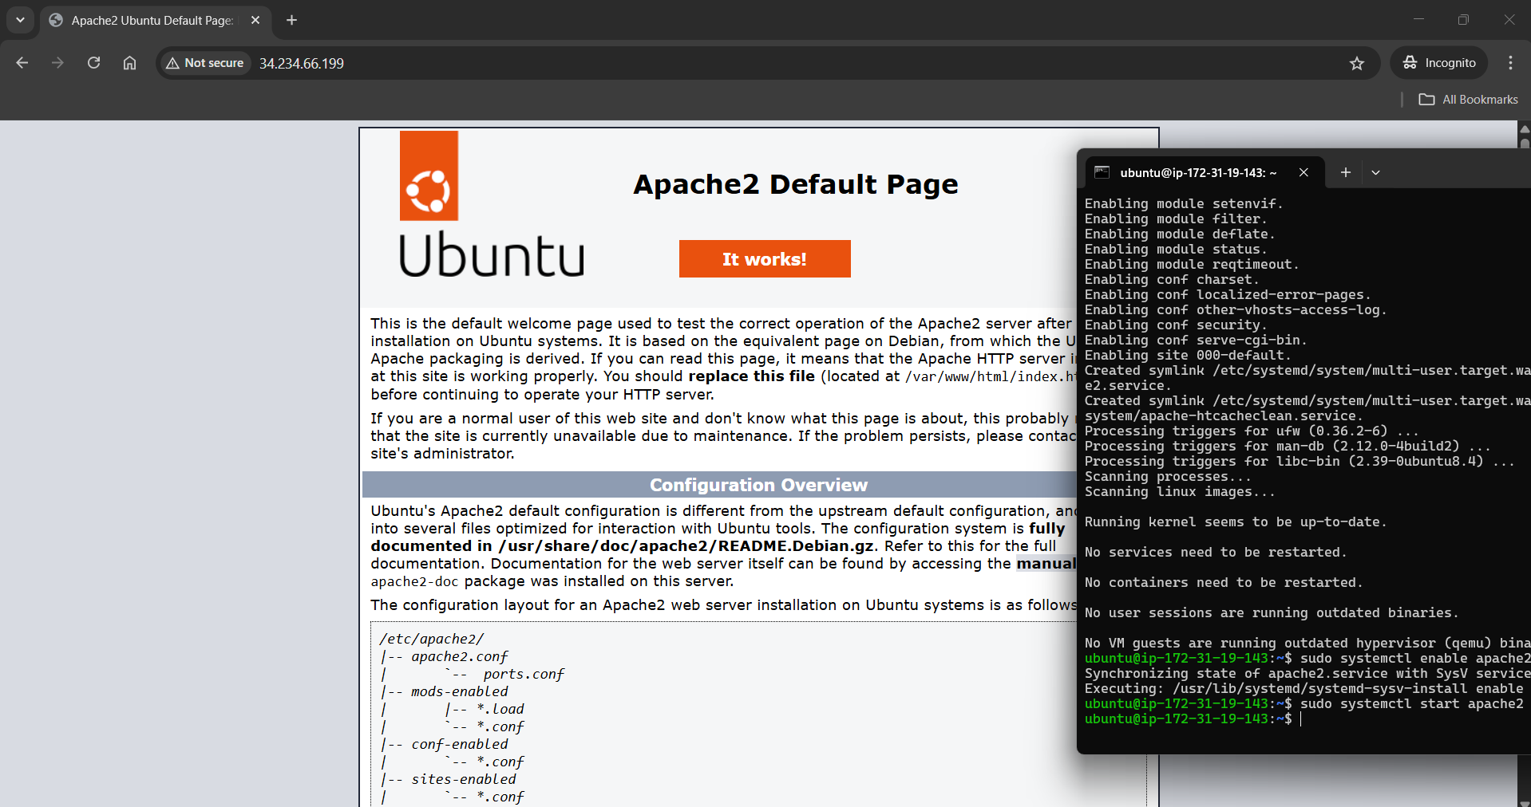The image size is (1531, 807).
Task: Reload the Apache2 default page
Action: click(93, 63)
